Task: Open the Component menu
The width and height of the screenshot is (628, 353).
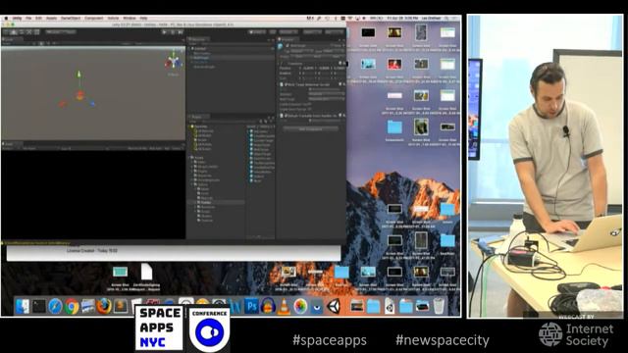Action: point(94,19)
